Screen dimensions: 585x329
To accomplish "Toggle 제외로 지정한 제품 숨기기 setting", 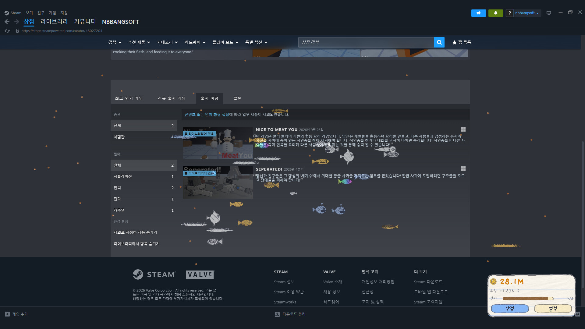I will [135, 232].
